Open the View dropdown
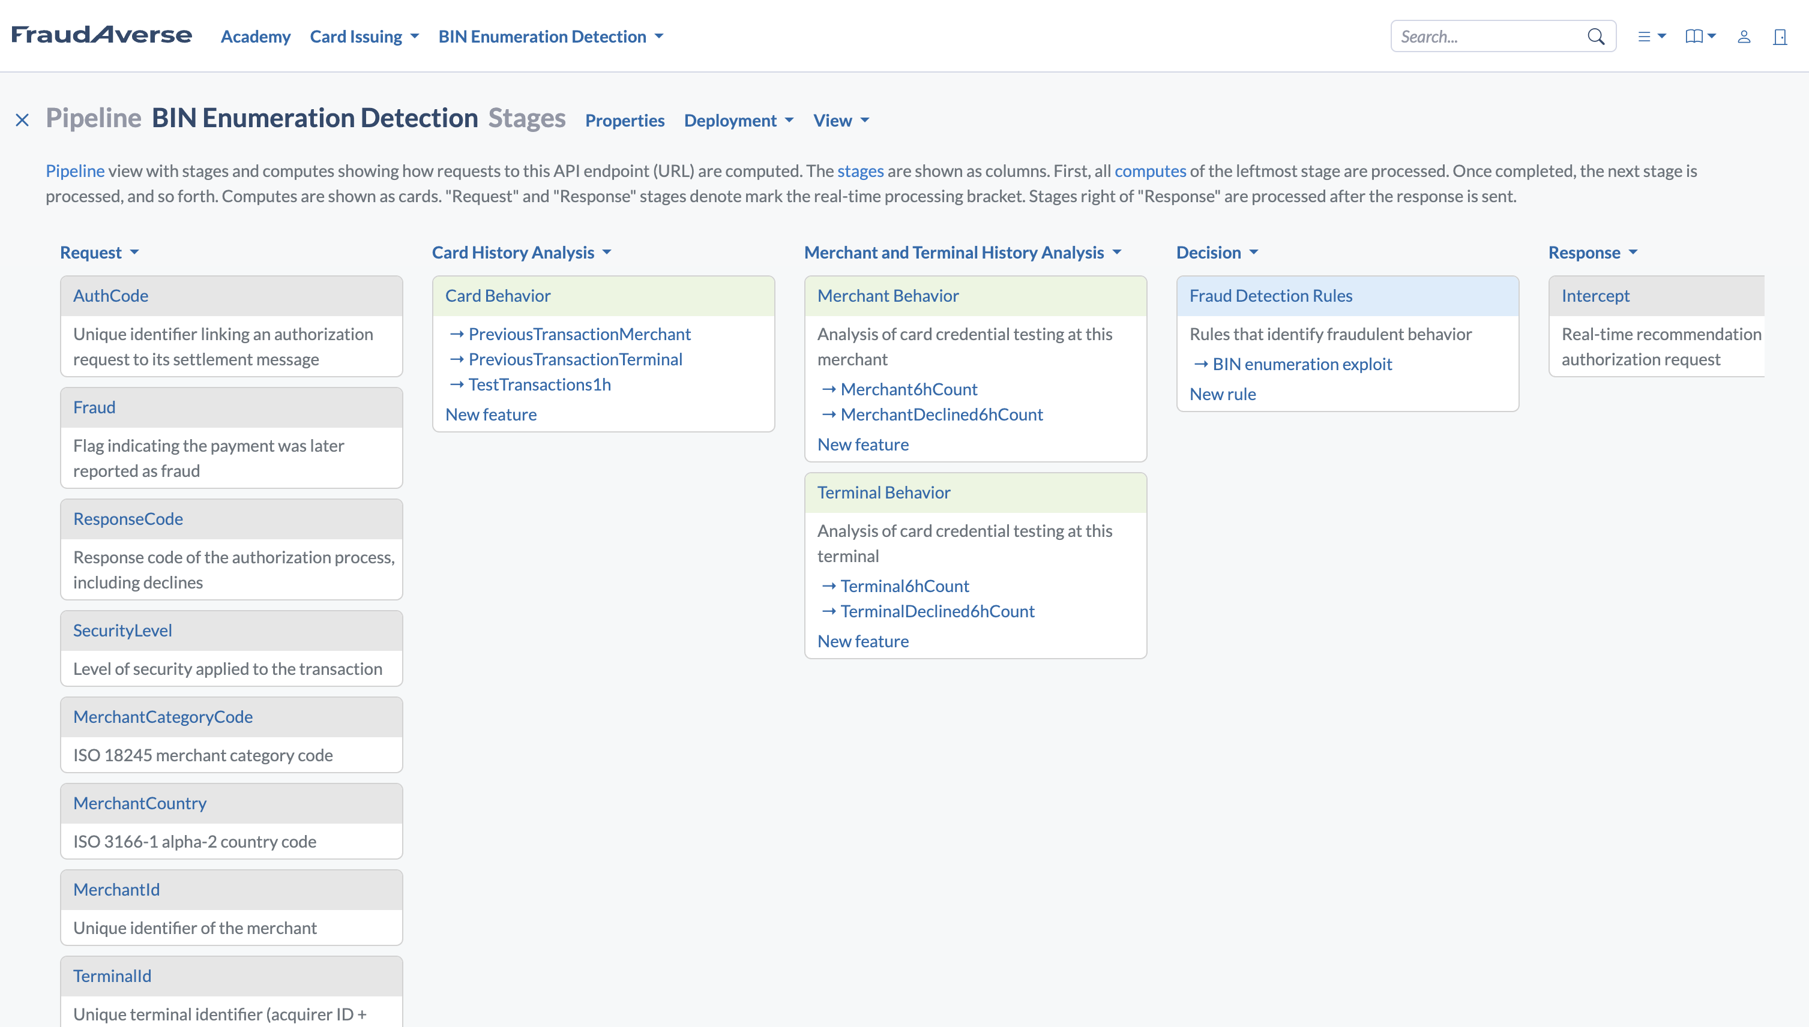Screen dimensions: 1809x1027 (x=841, y=121)
